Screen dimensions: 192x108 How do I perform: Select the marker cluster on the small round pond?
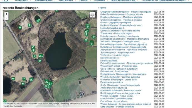pyautogui.click(x=38, y=20)
